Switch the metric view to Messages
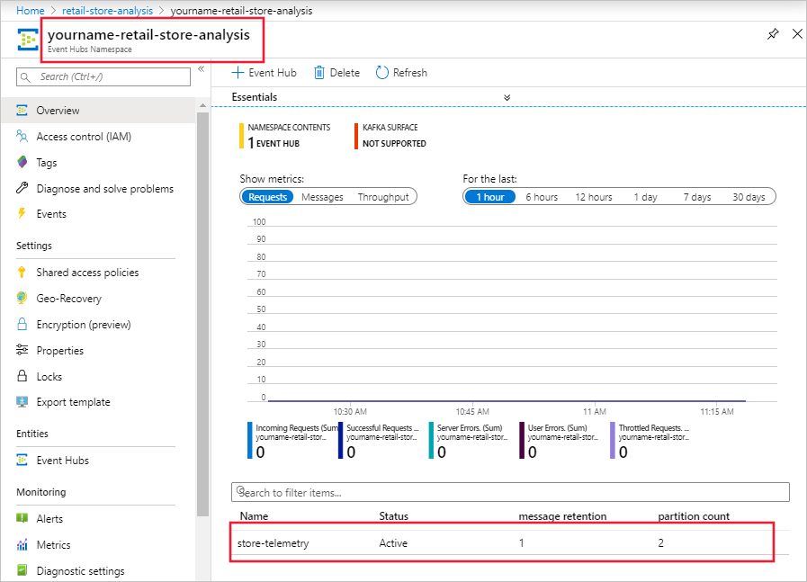807x582 pixels. 322,196
